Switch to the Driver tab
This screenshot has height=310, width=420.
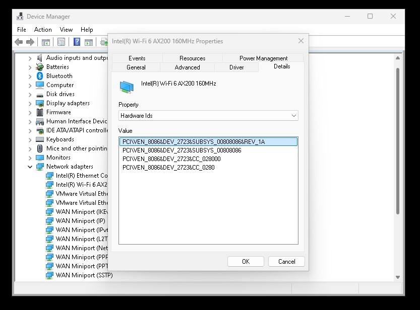click(236, 67)
